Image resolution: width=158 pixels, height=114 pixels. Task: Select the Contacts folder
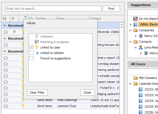[x=145, y=42]
